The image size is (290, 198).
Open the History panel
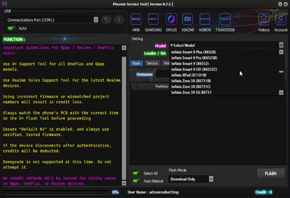coord(264,19)
